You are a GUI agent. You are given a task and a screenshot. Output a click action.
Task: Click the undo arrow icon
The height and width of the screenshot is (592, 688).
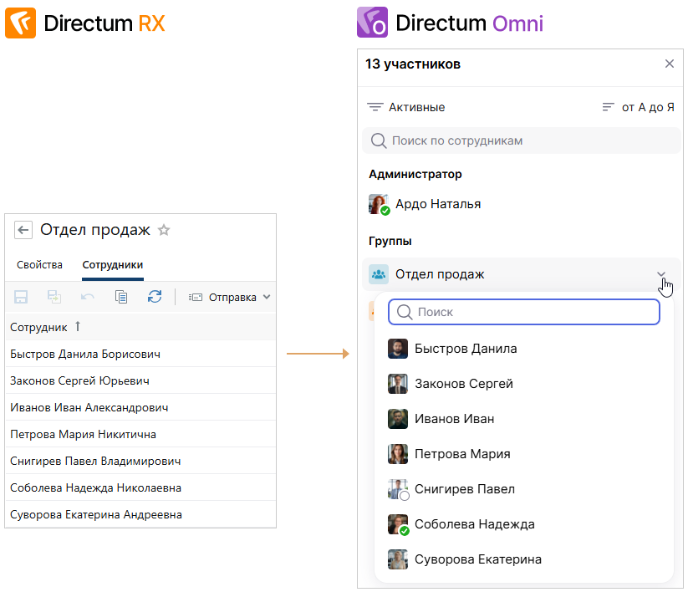click(88, 297)
